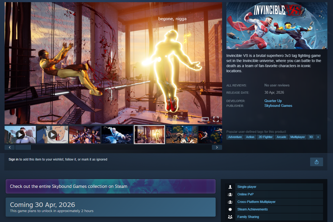Click the theater mode rectangle icon
The image size is (333, 222).
click(205, 119)
